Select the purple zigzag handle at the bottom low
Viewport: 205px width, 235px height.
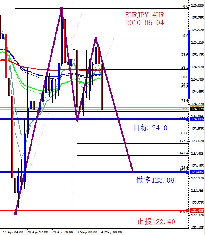(15, 214)
